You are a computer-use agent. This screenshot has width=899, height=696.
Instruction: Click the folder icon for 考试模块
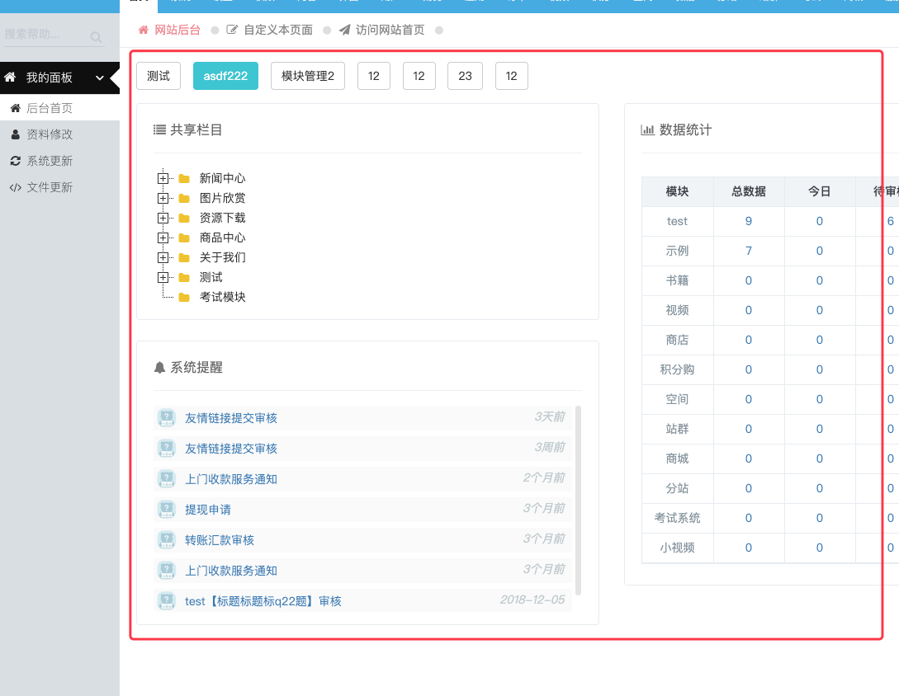pos(184,298)
